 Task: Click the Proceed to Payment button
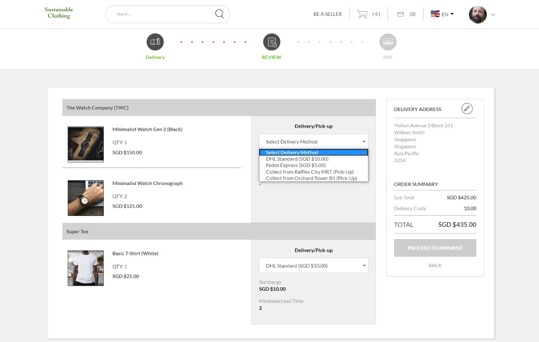point(435,248)
